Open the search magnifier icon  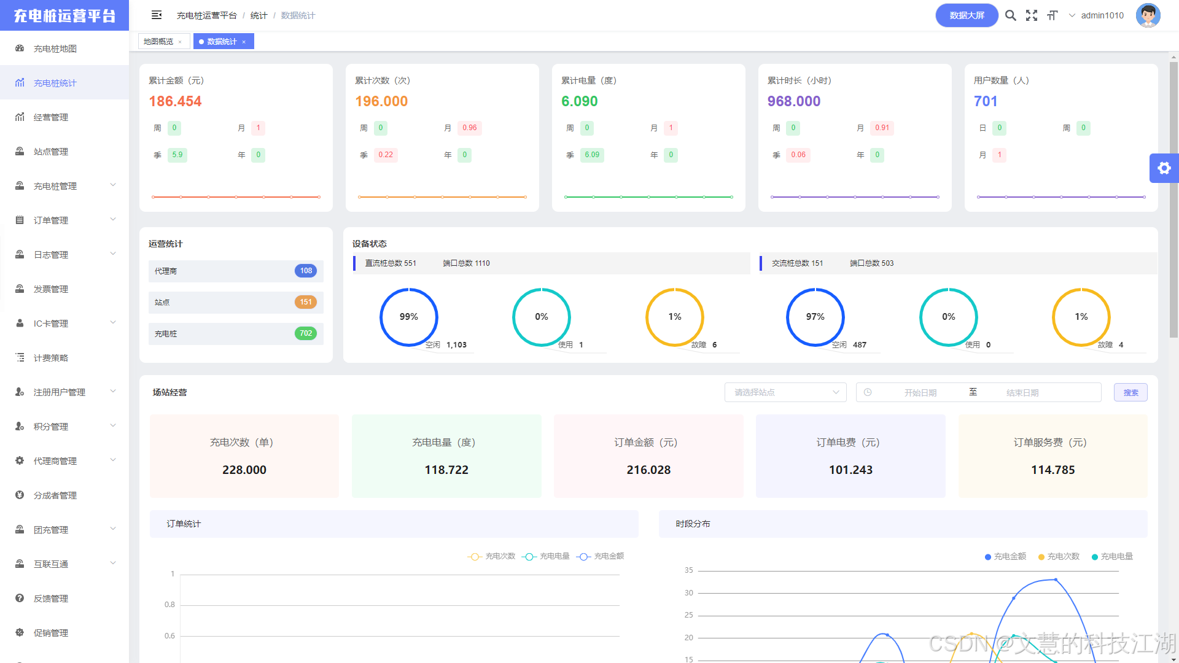1010,15
